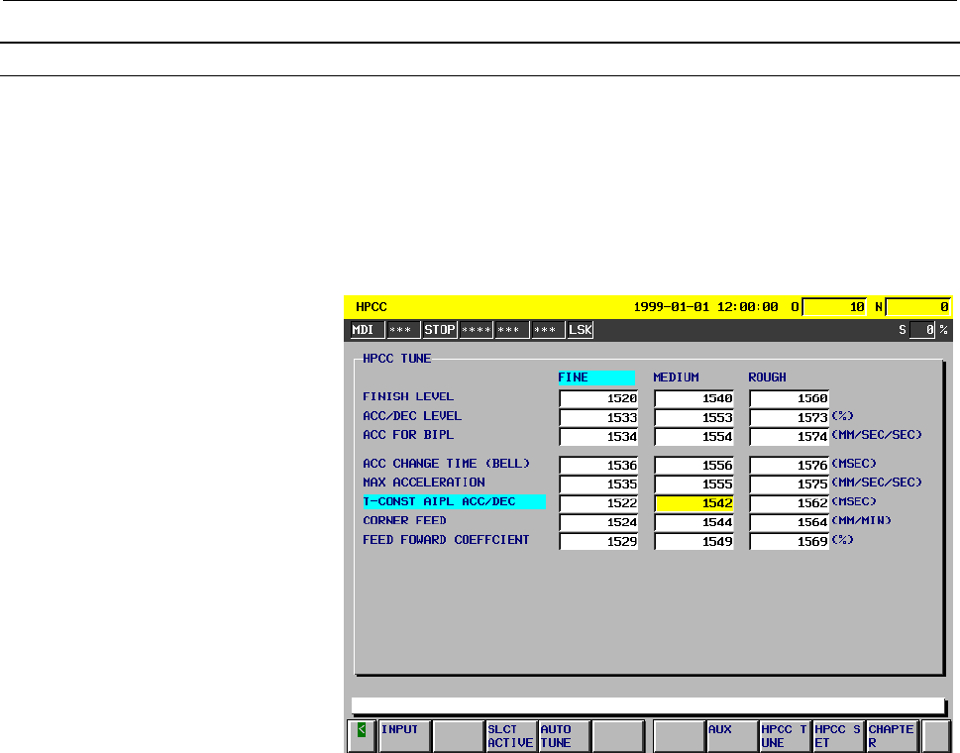Click the ACC FOR BIPL label
Screen dimensions: 960x753
408,435
